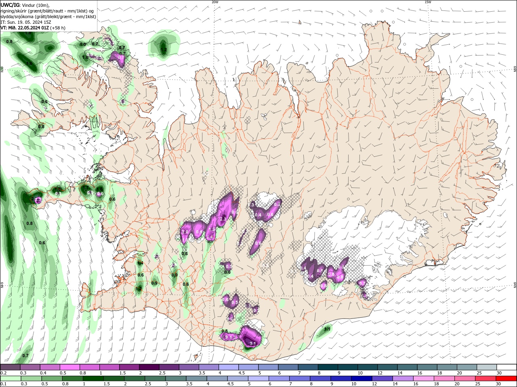Pick the snow-scale swatch between 6 and 7
The image size is (517, 387).
point(288,367)
